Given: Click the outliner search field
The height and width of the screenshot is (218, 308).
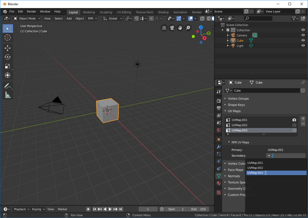Looking at the screenshot, I should pos(258,18).
